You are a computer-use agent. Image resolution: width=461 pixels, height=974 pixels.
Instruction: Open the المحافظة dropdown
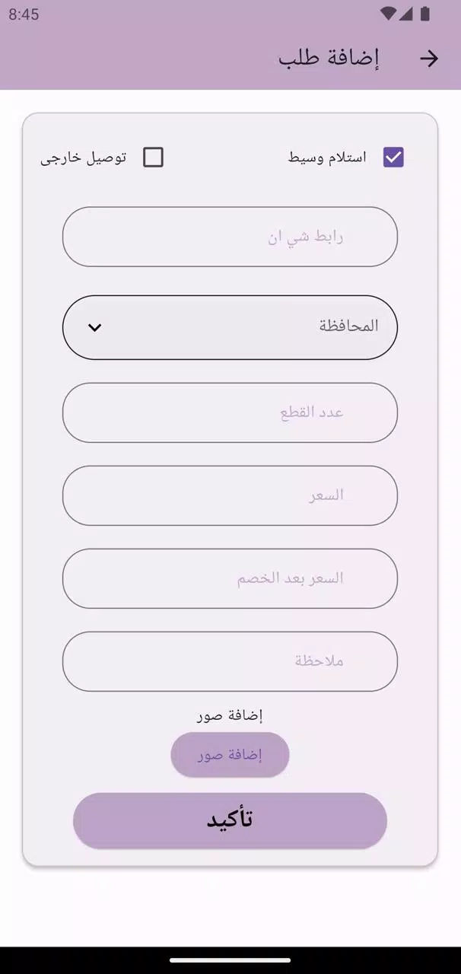click(x=230, y=327)
